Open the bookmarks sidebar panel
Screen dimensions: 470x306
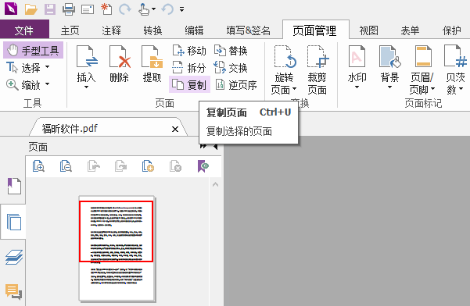click(14, 186)
